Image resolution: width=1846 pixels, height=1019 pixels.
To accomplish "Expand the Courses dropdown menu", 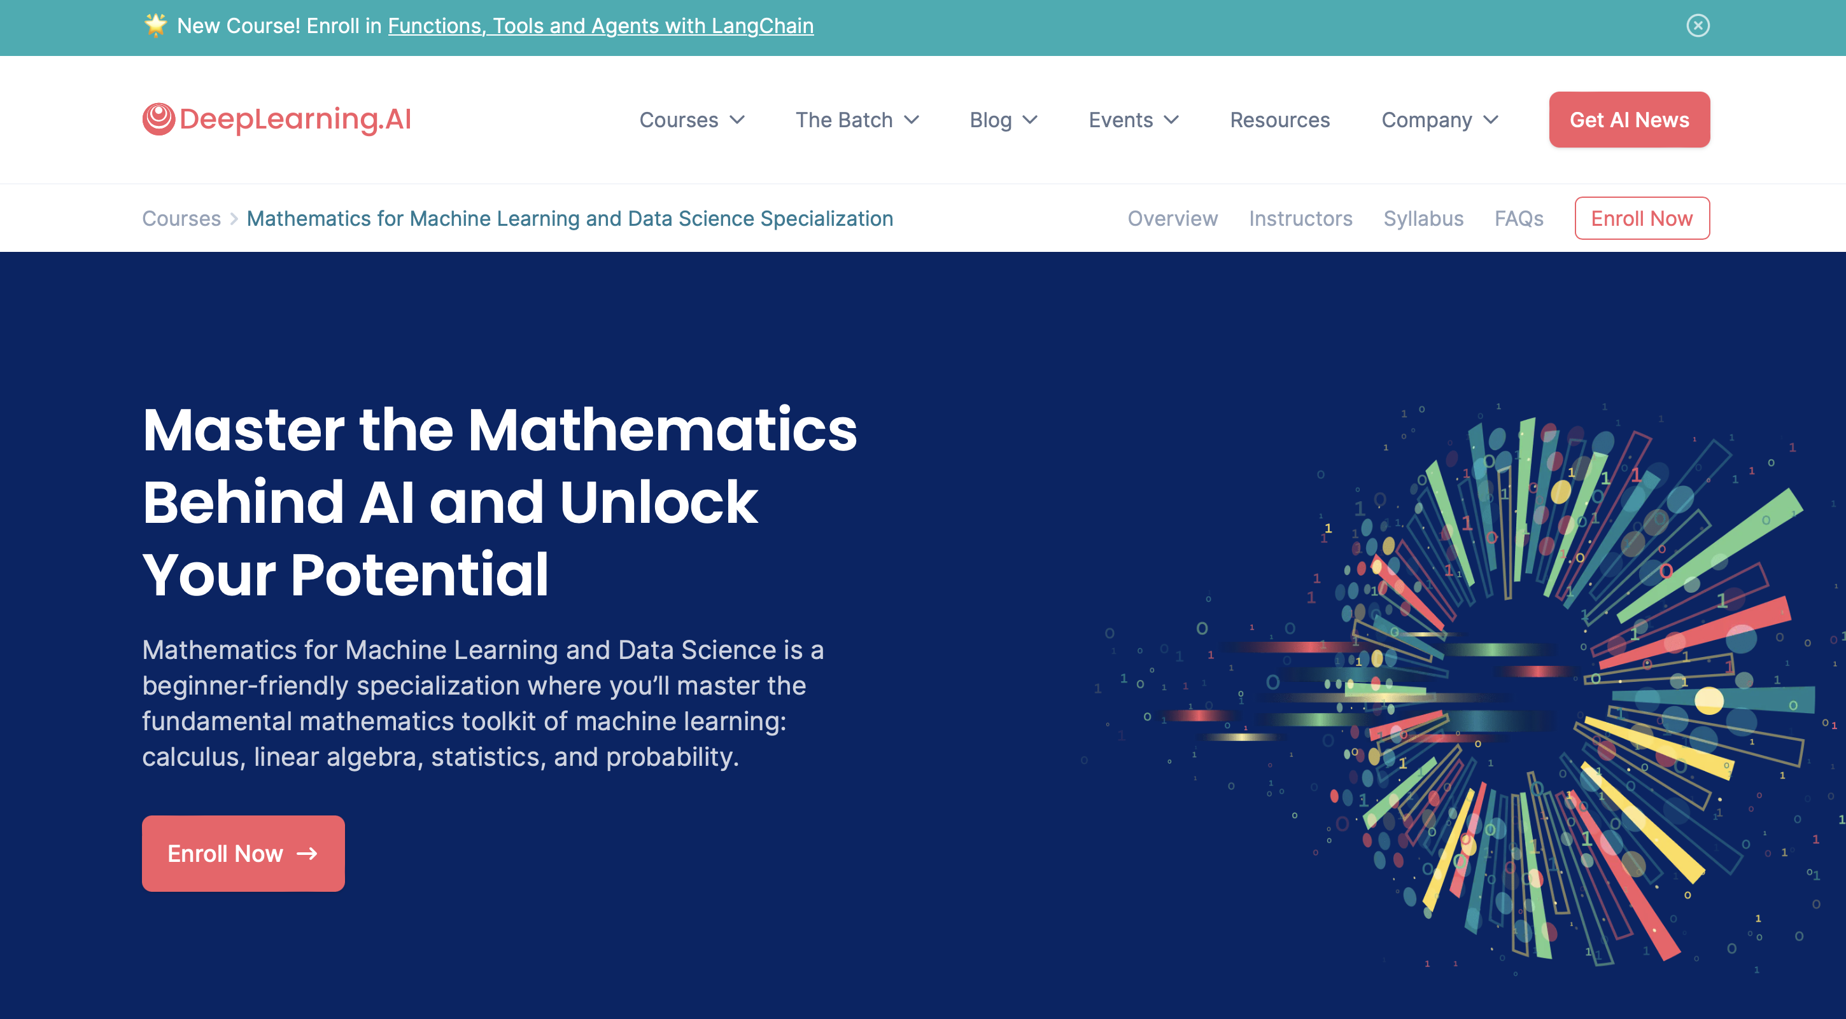I will pos(691,119).
